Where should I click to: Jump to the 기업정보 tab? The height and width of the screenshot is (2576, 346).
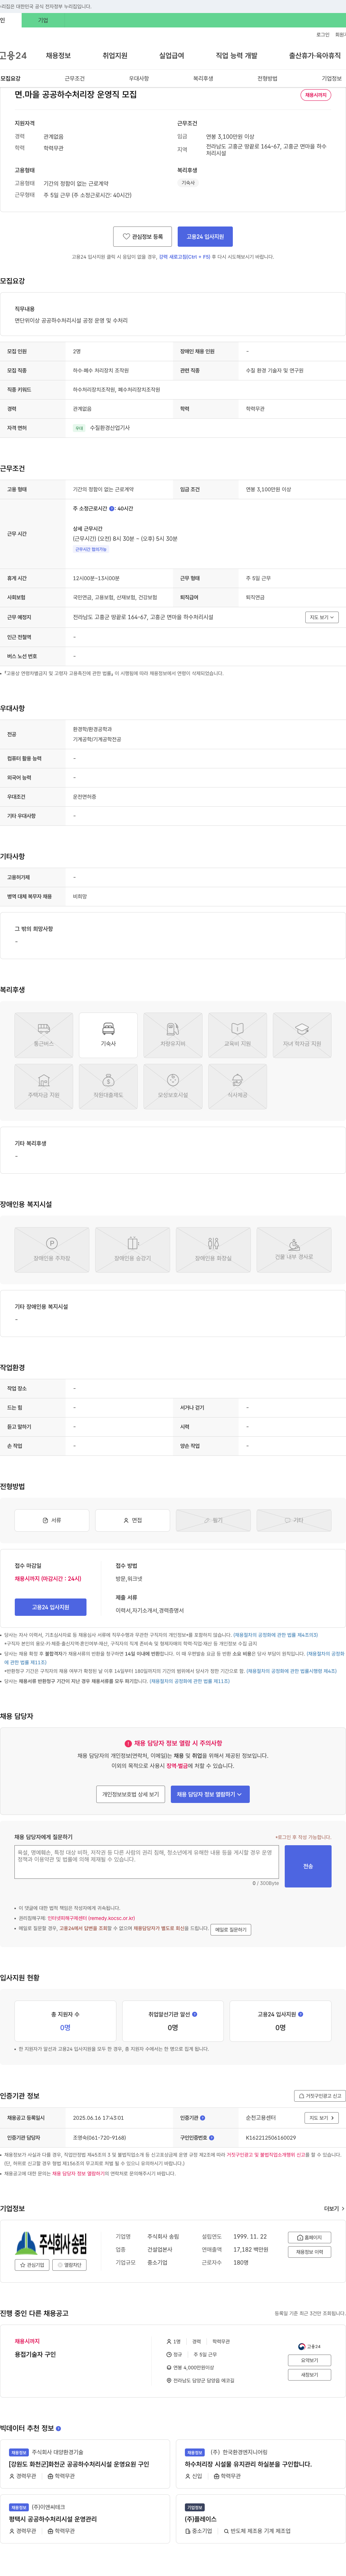[331, 78]
